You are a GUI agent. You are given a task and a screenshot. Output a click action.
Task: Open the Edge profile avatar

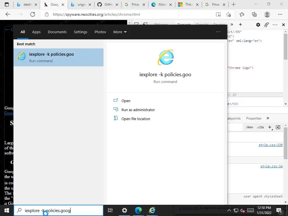click(x=267, y=14)
